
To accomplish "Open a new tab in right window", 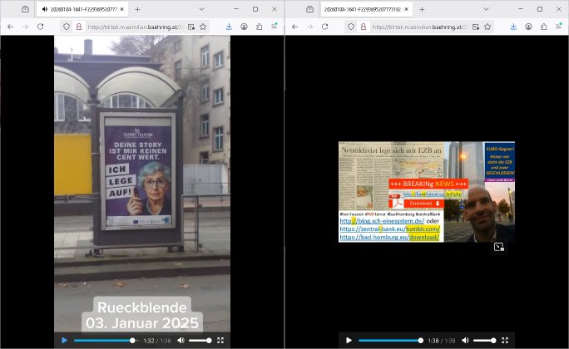I will coord(422,8).
